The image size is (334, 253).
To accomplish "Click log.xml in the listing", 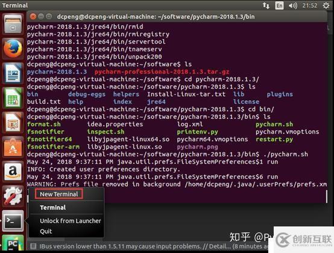I will pos(190,124).
